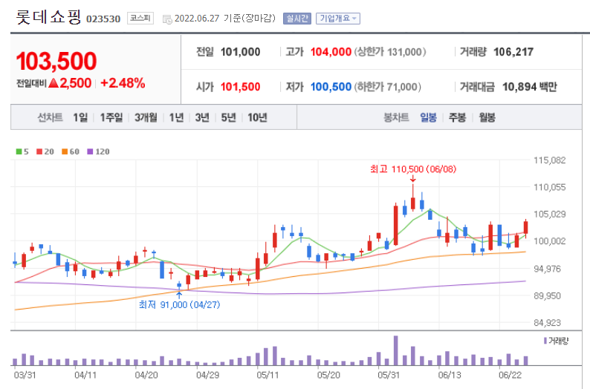Click the 거래량 volume legend label

559,341
